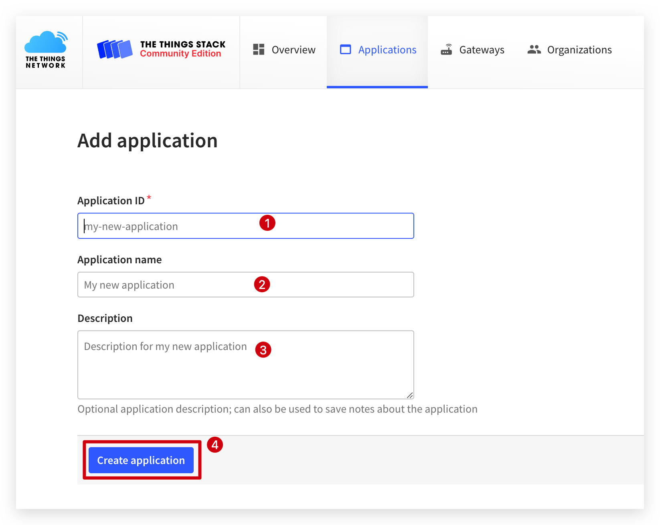Click the Applications window icon
Screen dimensions: 660x525
[346, 49]
